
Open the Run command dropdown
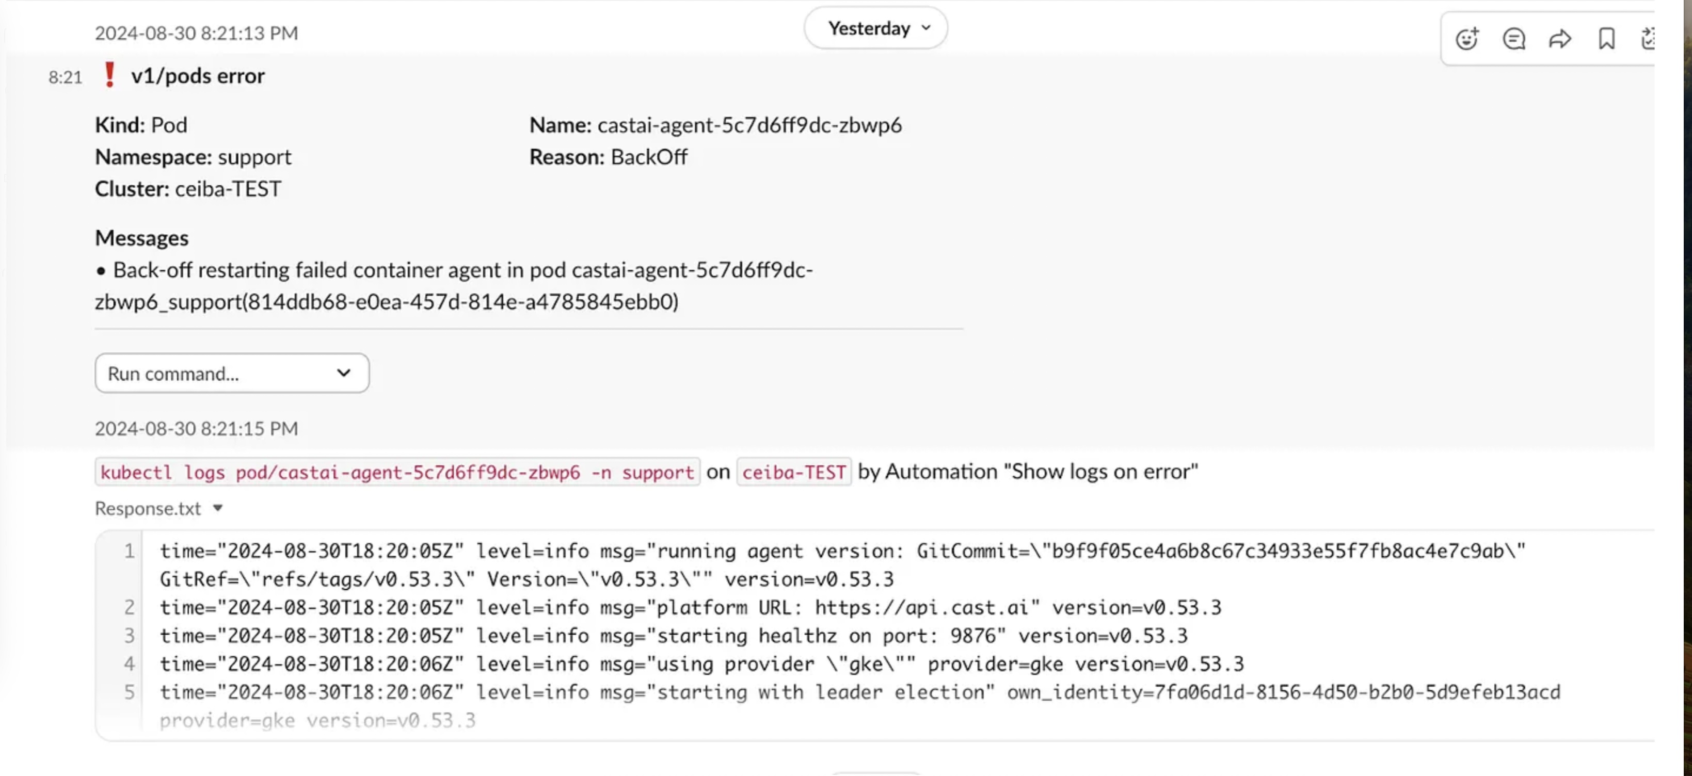pos(232,374)
